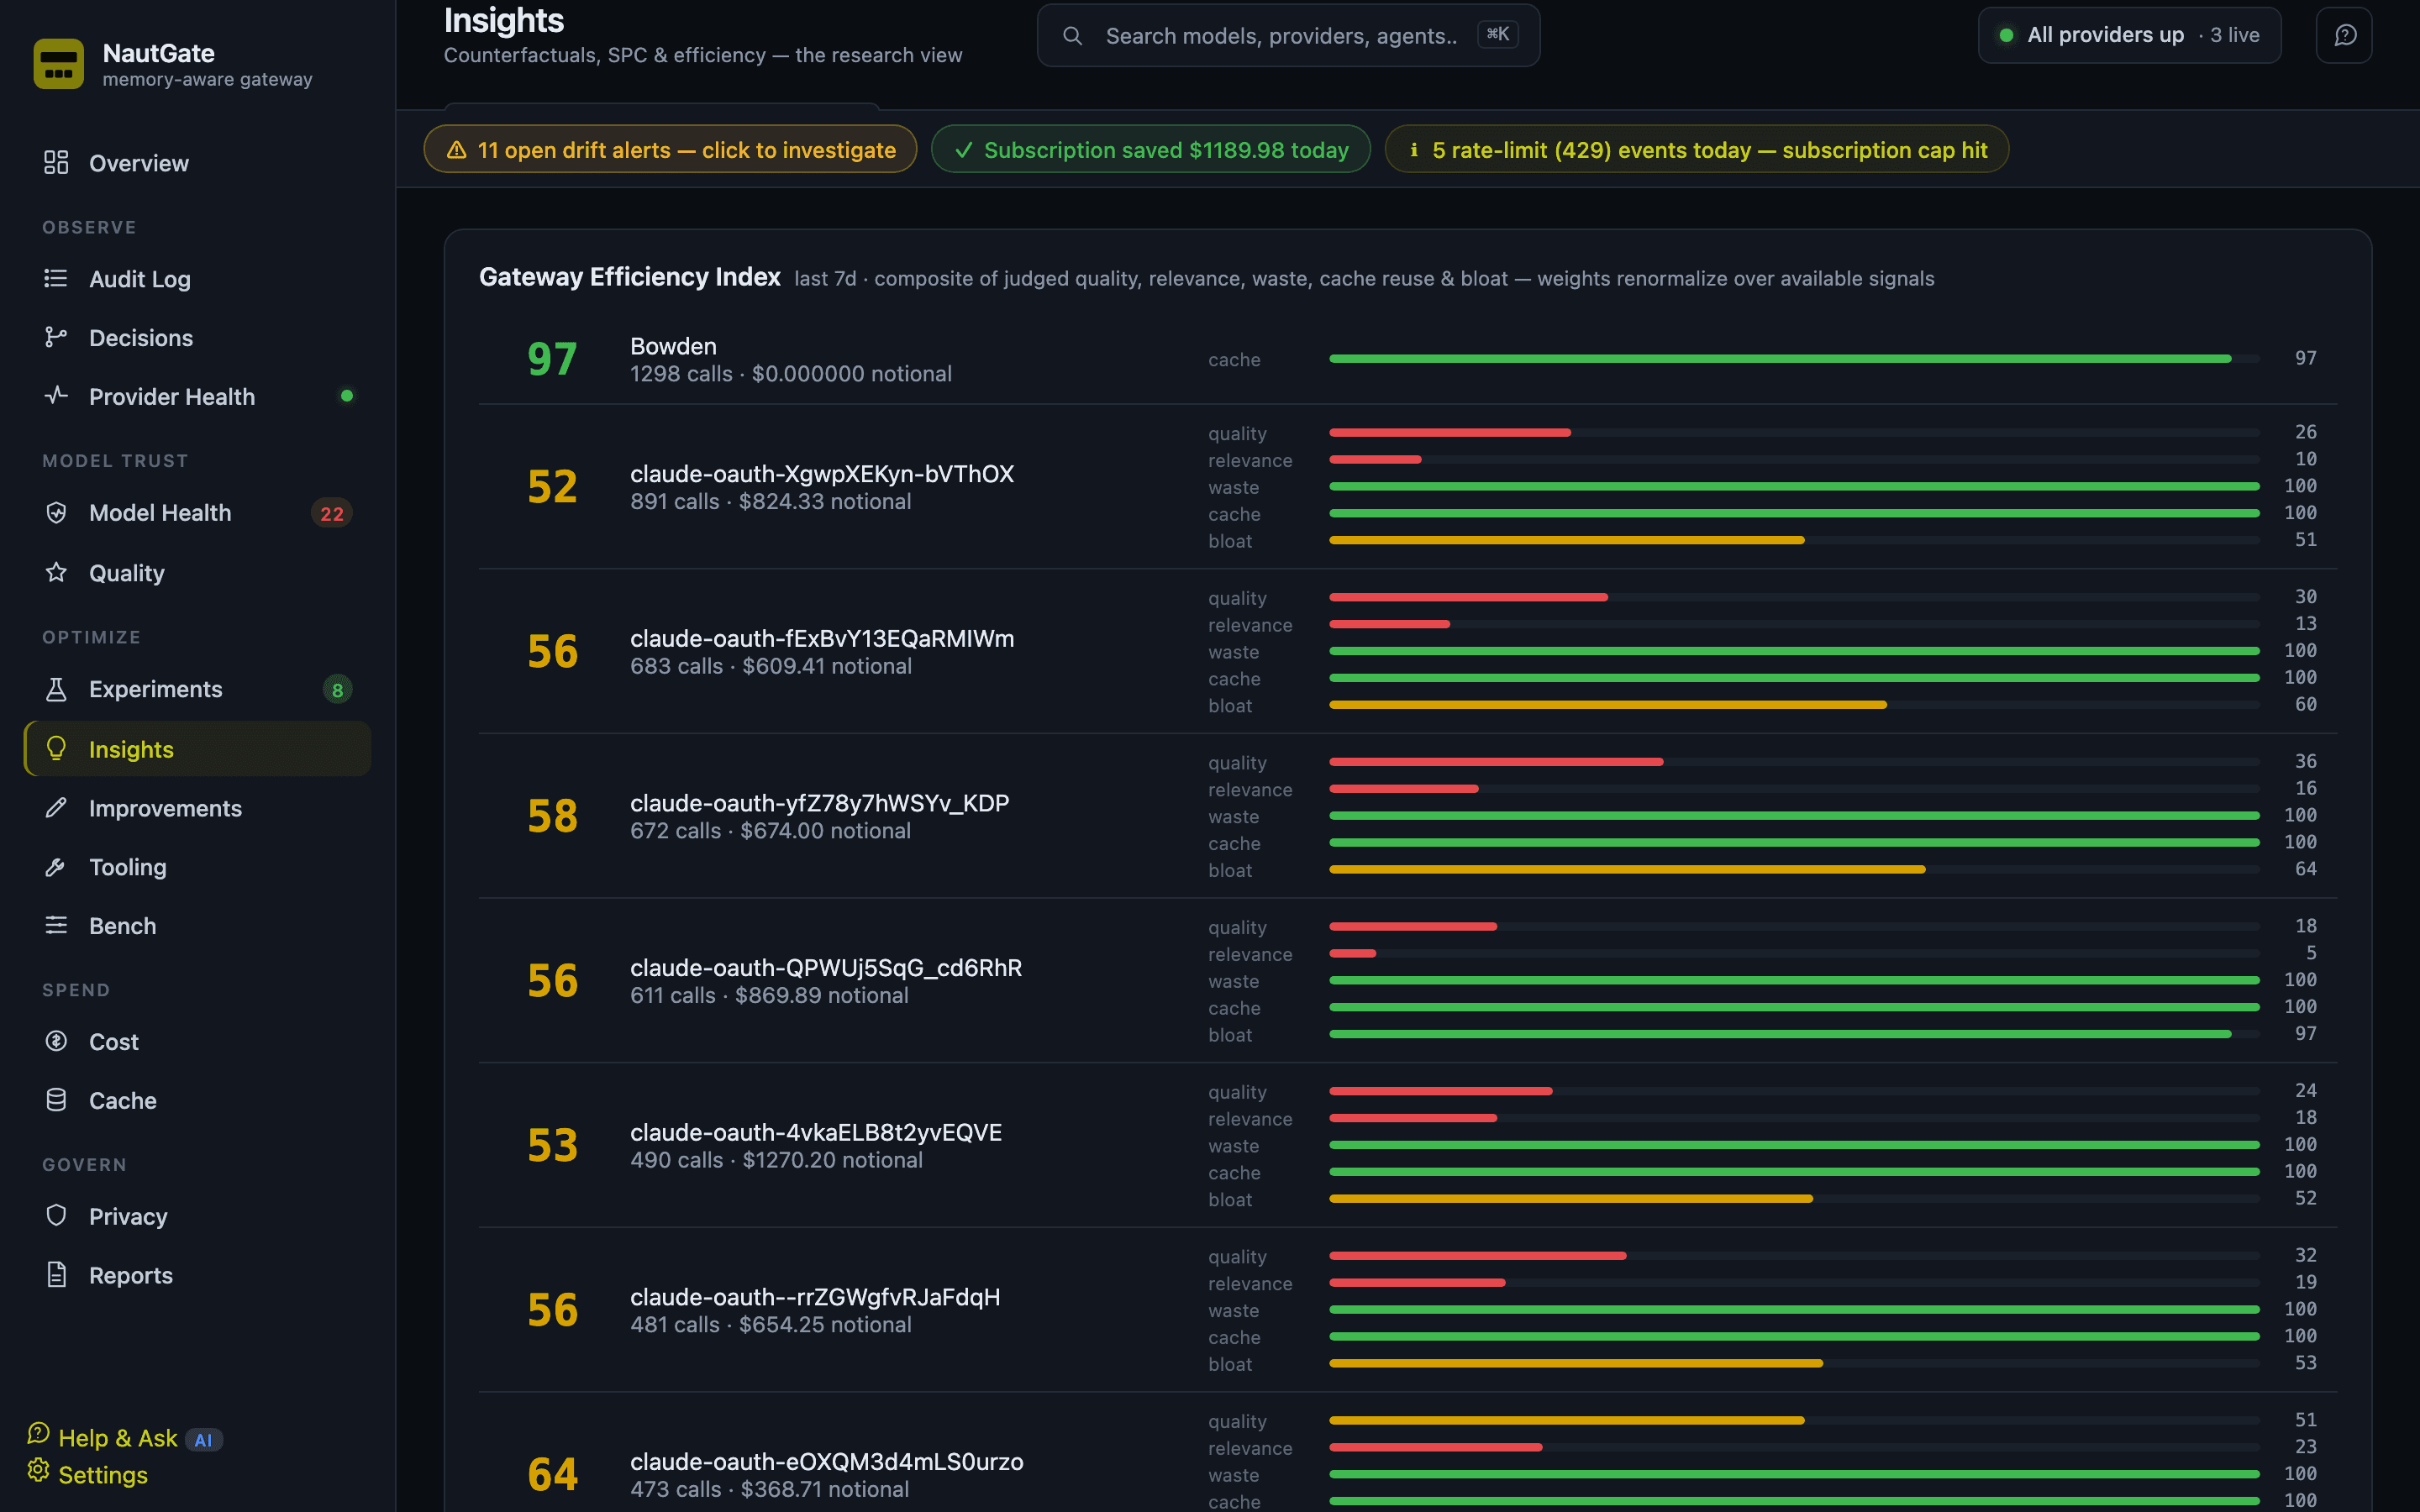
Task: Click the Bowden cache bar
Action: [1794, 358]
